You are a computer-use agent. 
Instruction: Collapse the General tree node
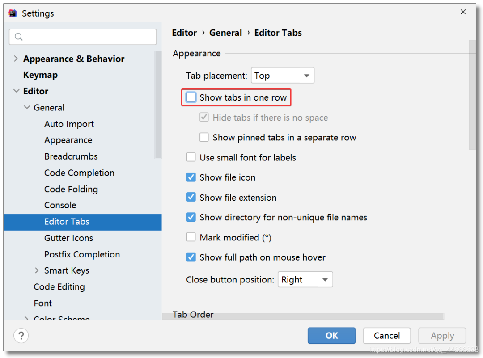[x=27, y=107]
